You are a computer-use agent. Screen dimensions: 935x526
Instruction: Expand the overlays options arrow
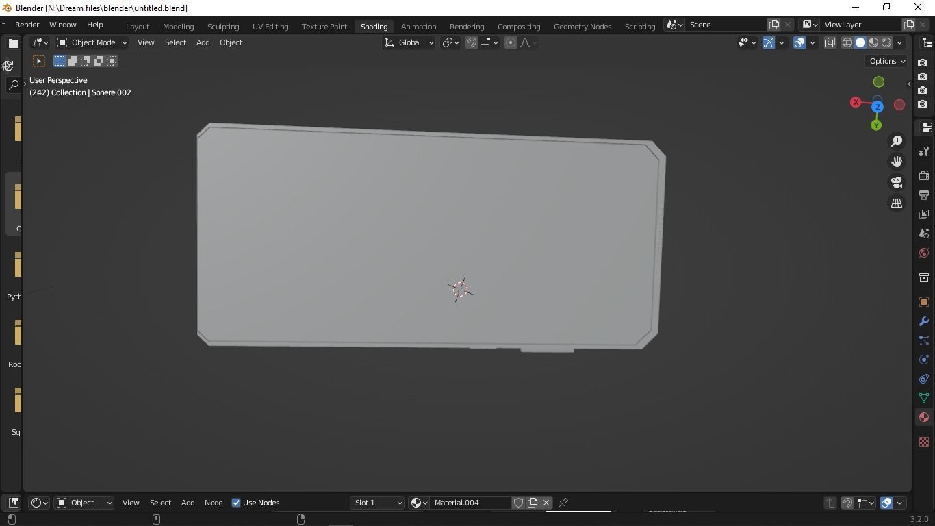tap(812, 42)
